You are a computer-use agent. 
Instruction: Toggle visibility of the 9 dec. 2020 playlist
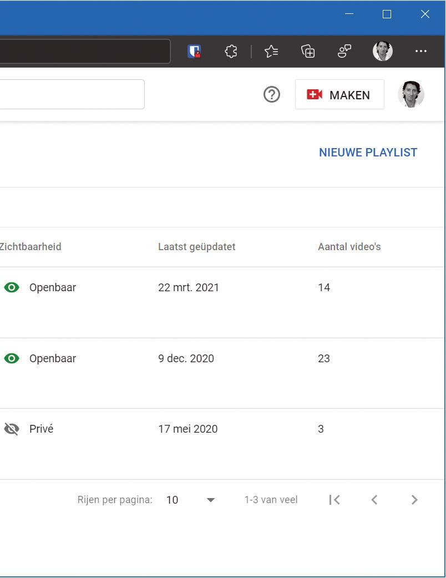12,358
